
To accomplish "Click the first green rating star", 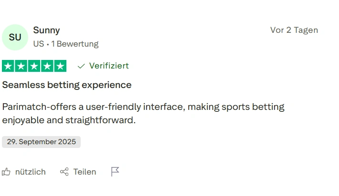I will (x=8, y=66).
